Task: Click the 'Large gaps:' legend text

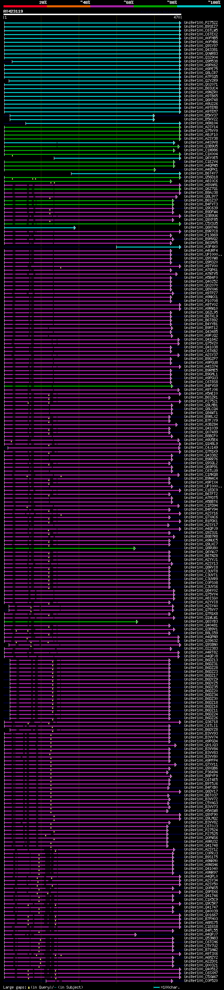Action: point(15,987)
